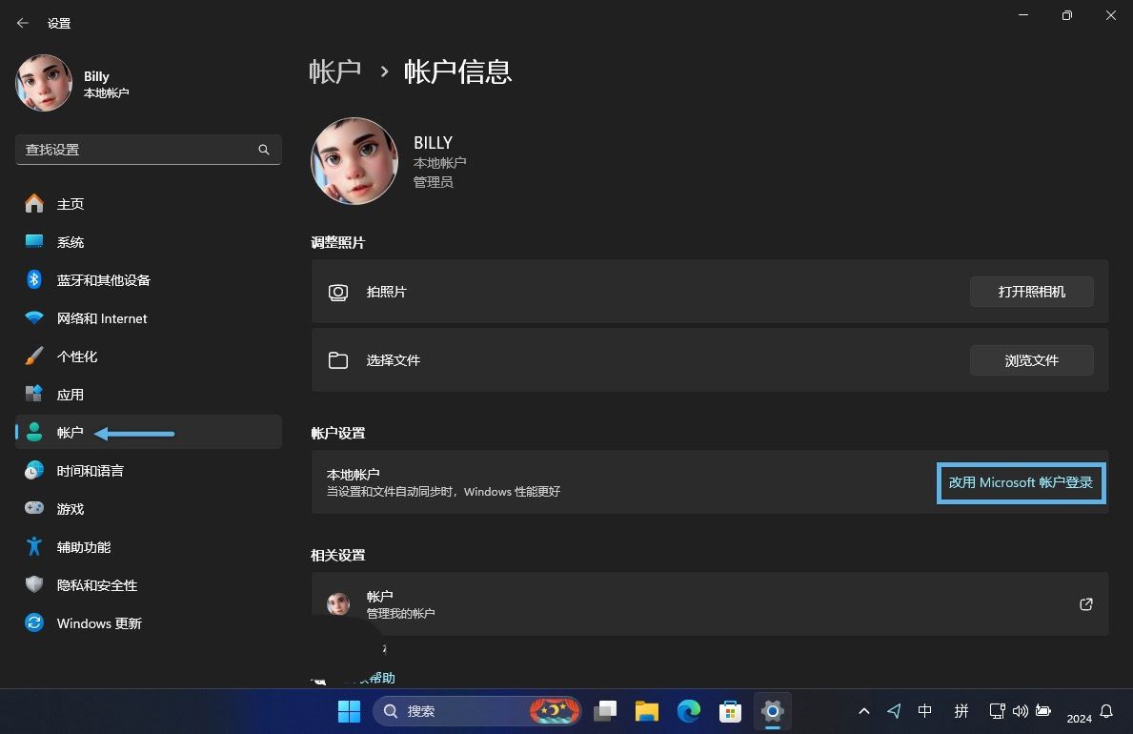1133x734 pixels.
Task: Open the Windows 更新 update icon
Action: point(34,622)
